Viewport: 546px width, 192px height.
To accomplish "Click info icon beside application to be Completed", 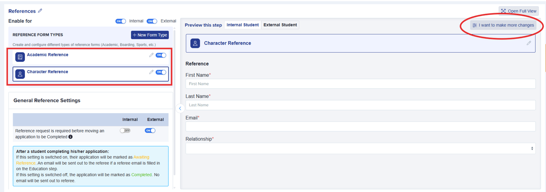I will (70, 137).
